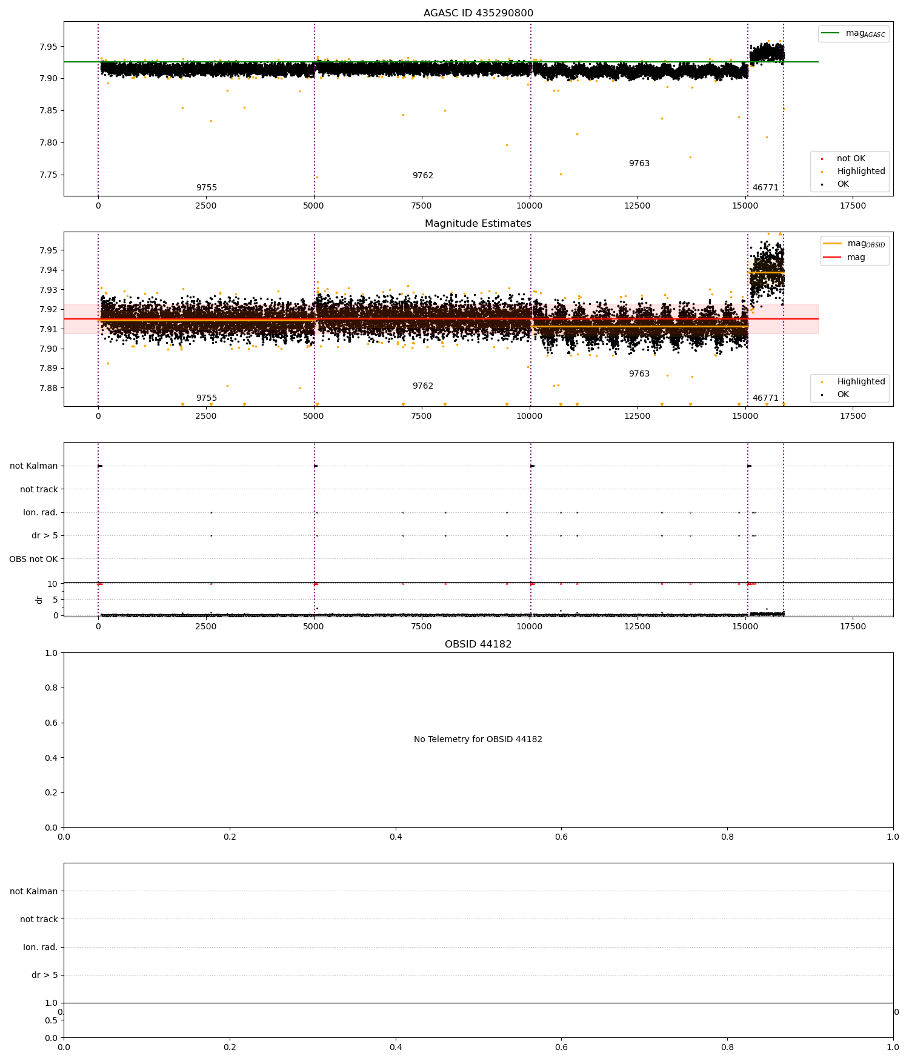Click green line sample in mag AGASC legend
The width and height of the screenshot is (909, 1061).
[831, 33]
